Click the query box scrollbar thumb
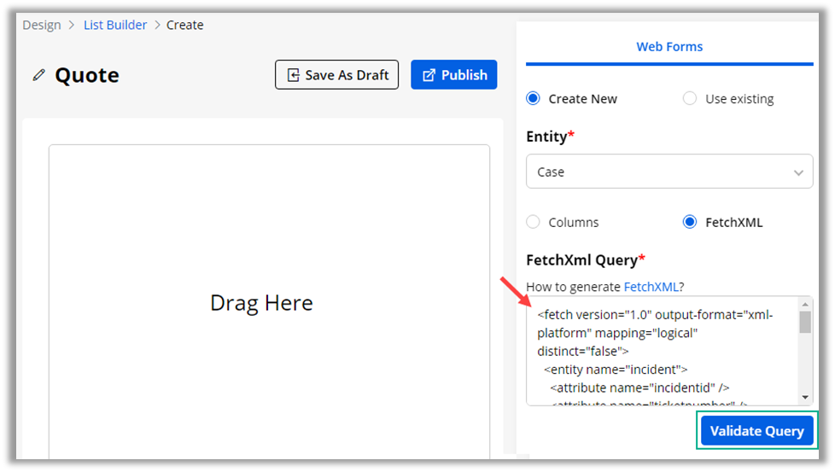 pyautogui.click(x=805, y=322)
